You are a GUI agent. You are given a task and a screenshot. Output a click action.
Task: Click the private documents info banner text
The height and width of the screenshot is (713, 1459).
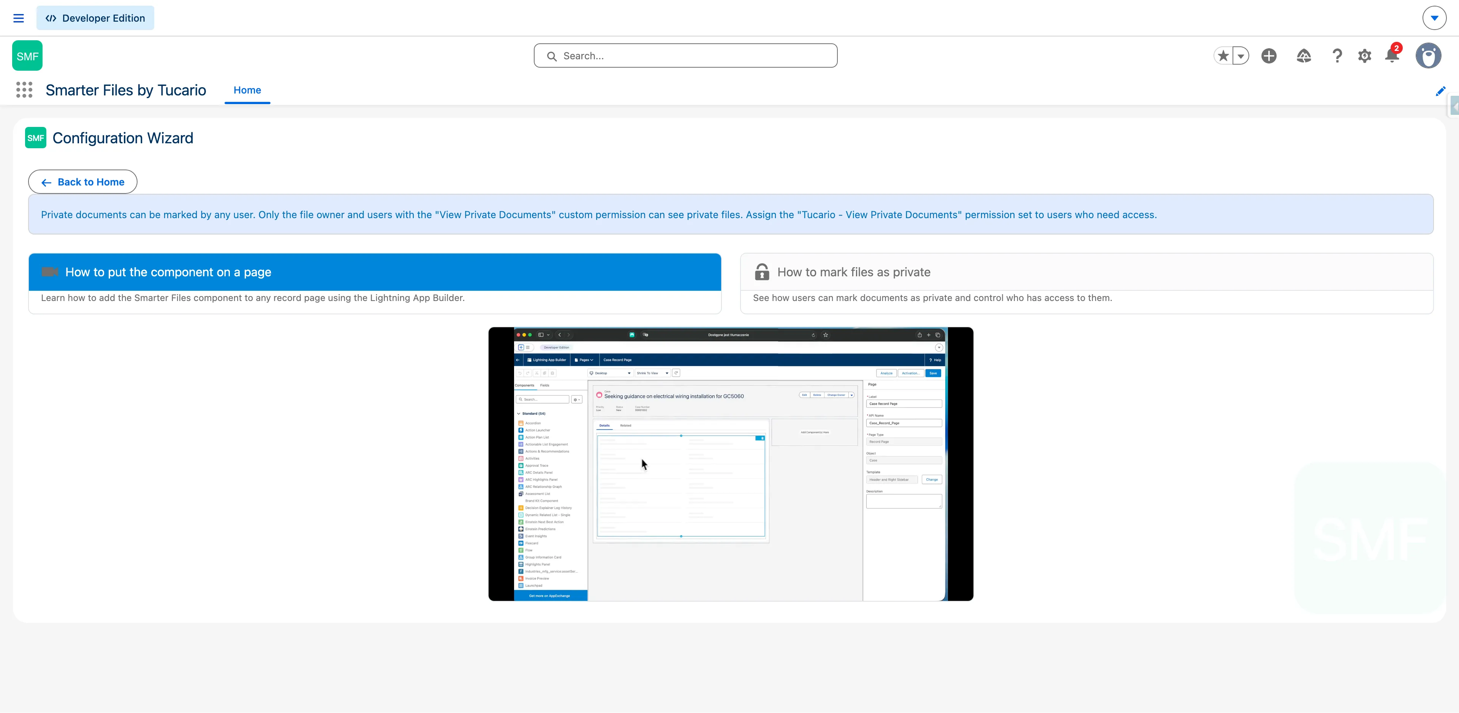[x=599, y=215]
